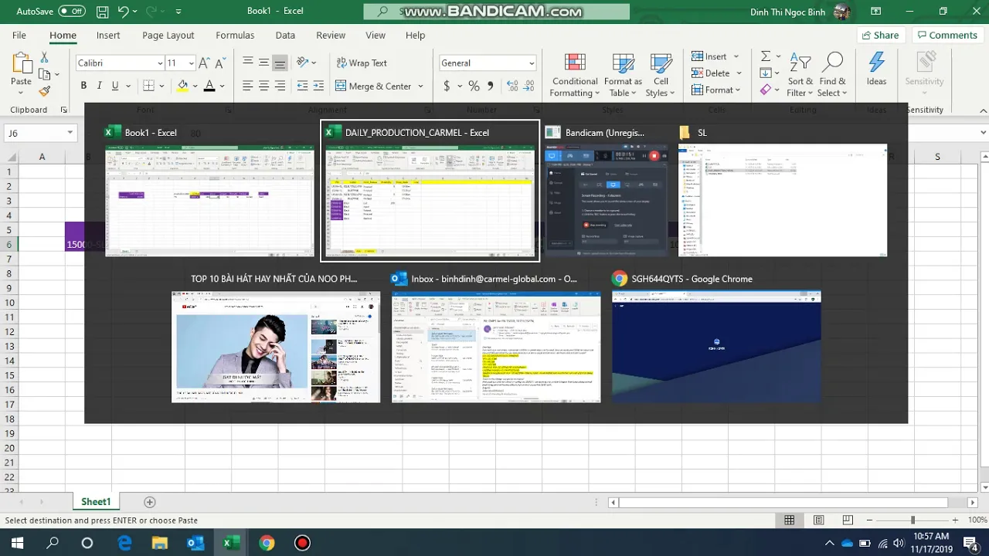Open Conditional Formatting menu
This screenshot has width=989, height=556.
pos(575,75)
